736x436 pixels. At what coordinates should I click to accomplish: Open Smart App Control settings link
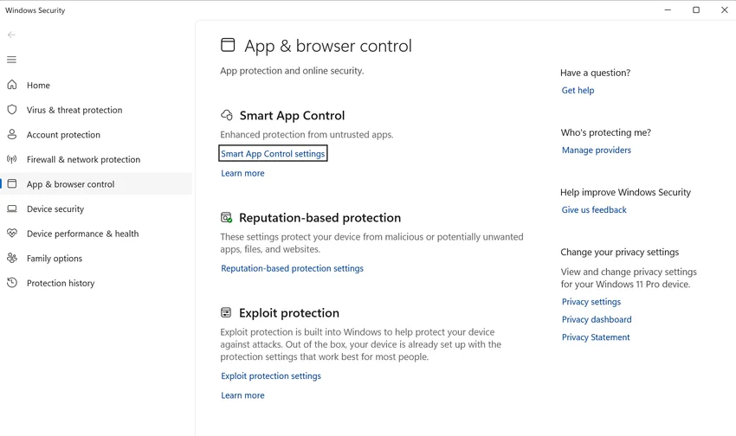273,153
